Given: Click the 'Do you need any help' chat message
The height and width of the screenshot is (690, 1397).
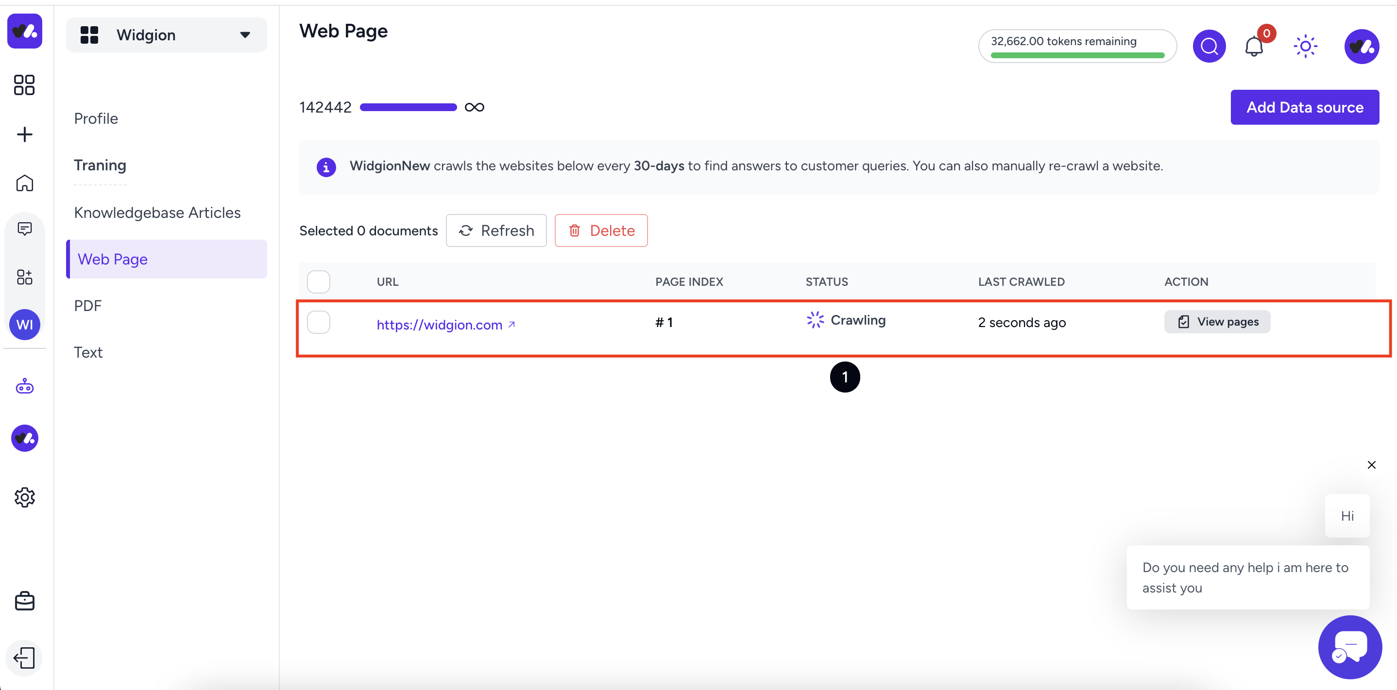Looking at the screenshot, I should point(1248,577).
